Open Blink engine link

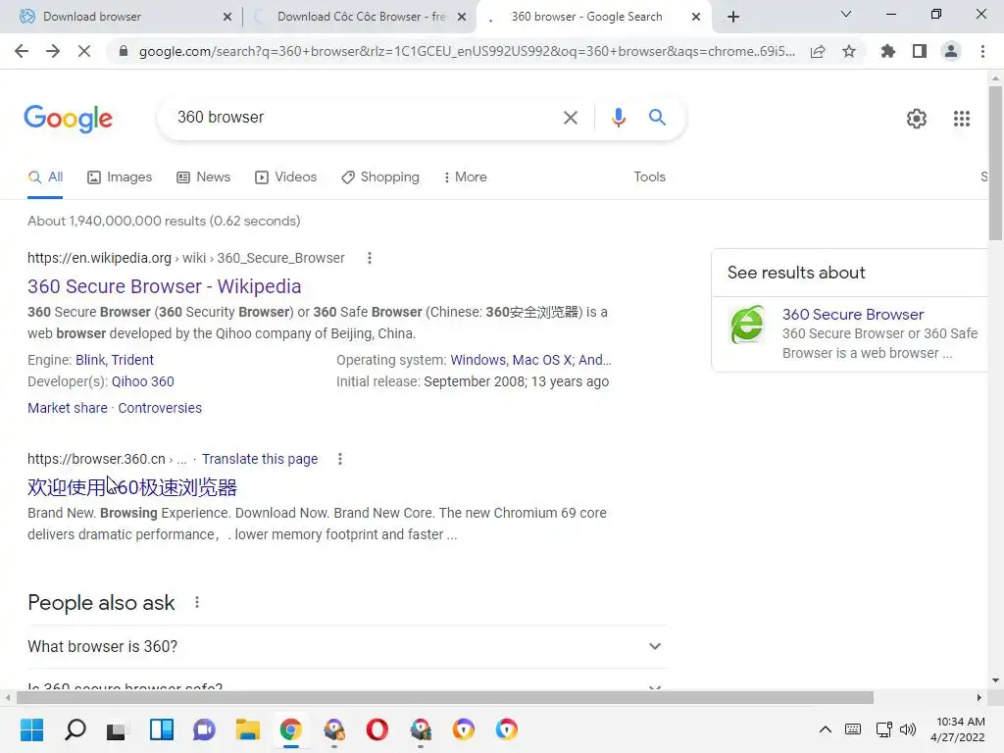click(x=89, y=360)
